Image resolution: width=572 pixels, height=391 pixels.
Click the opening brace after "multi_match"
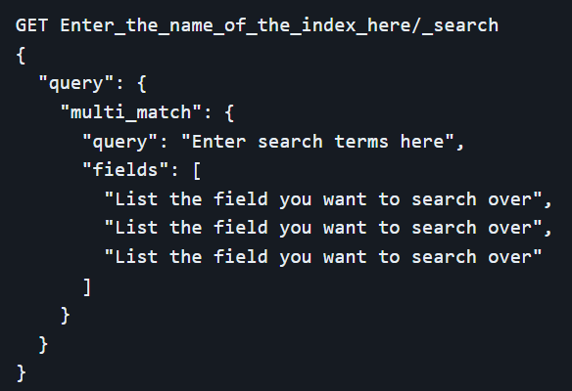point(229,112)
